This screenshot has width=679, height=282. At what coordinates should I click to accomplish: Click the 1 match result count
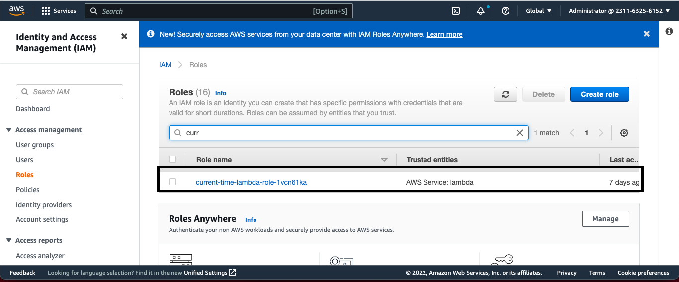[x=546, y=133]
